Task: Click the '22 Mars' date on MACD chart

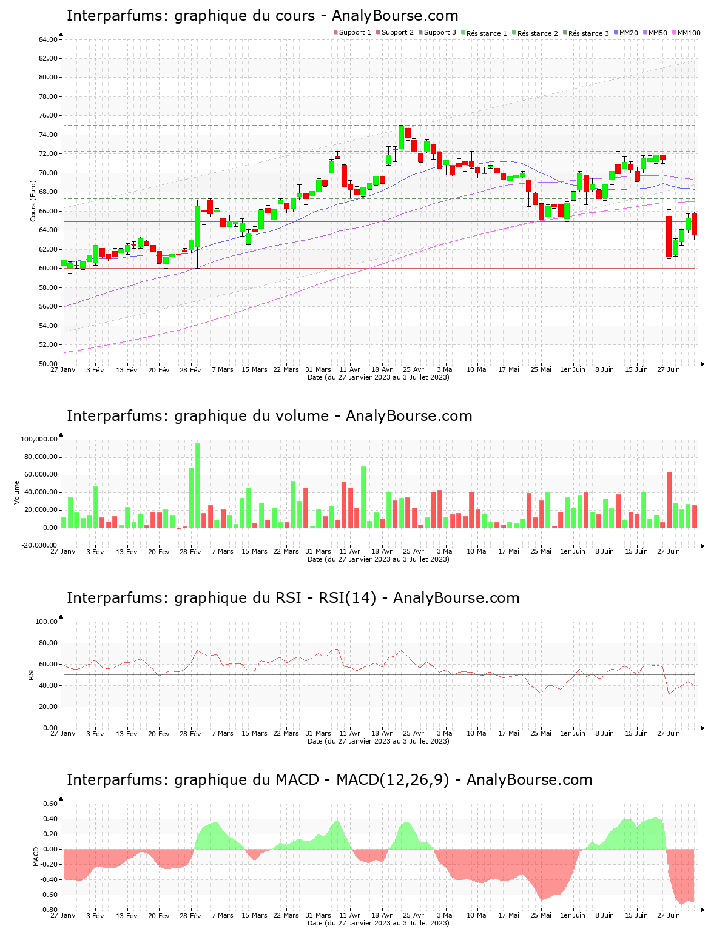Action: click(x=286, y=916)
